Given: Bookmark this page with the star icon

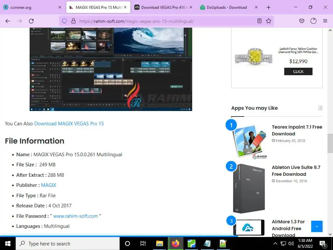Looking at the screenshot, I should (269, 21).
